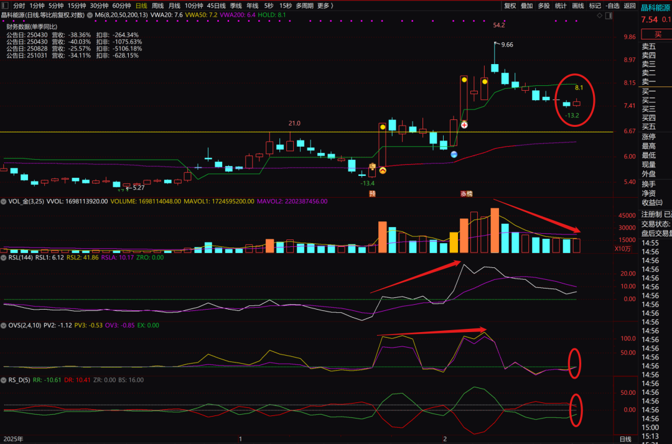
Task: Click the 晶科能源 stock name in side panel
Action: 655,7
